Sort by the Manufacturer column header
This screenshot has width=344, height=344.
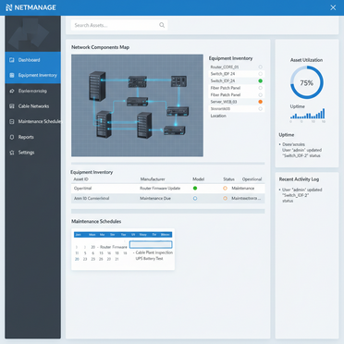[153, 179]
